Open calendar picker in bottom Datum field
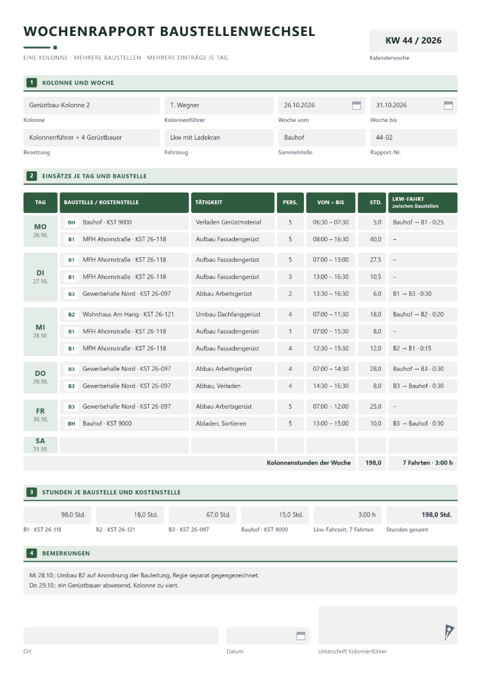 point(301,636)
